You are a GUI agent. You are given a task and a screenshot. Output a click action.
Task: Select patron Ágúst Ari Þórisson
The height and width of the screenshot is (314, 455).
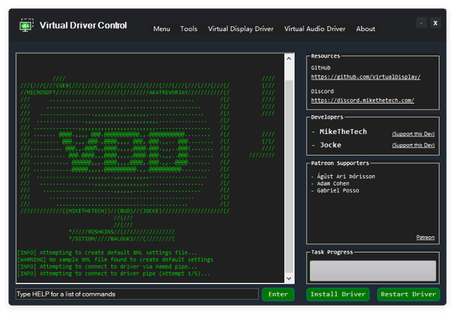(x=345, y=176)
